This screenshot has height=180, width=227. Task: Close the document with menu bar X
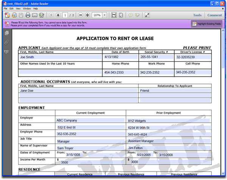point(223,9)
